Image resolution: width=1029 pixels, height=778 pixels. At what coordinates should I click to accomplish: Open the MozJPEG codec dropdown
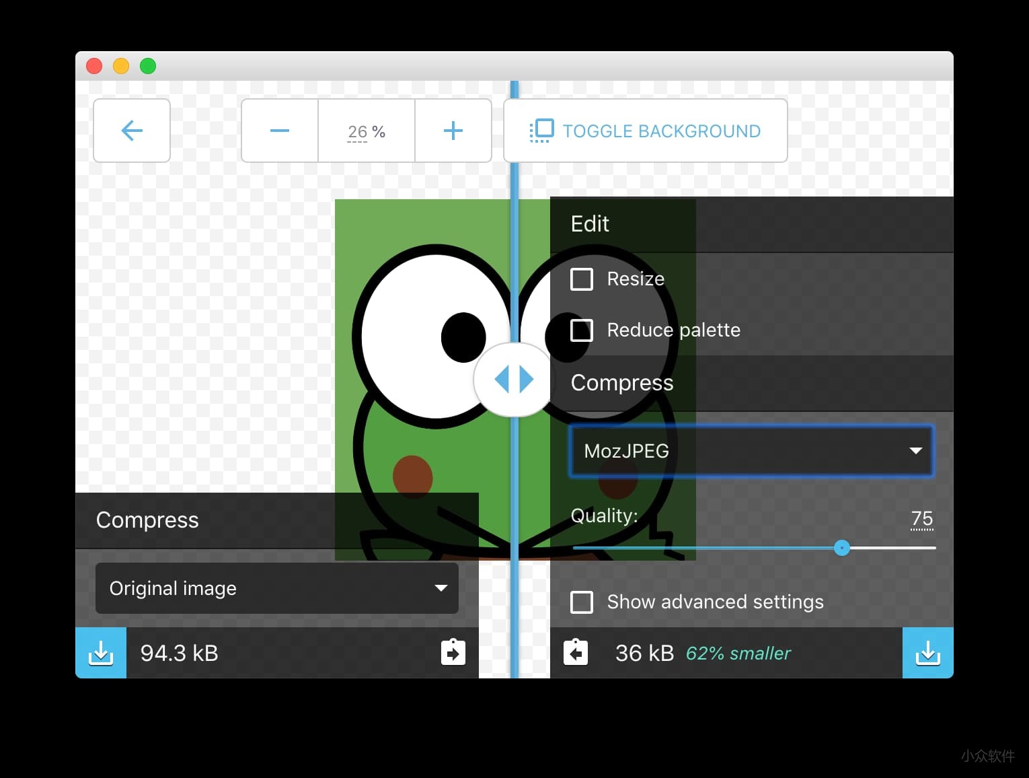(x=751, y=451)
